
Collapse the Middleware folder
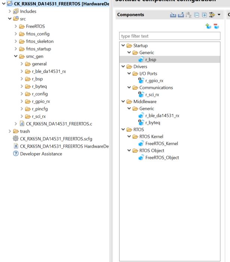coord(123,102)
